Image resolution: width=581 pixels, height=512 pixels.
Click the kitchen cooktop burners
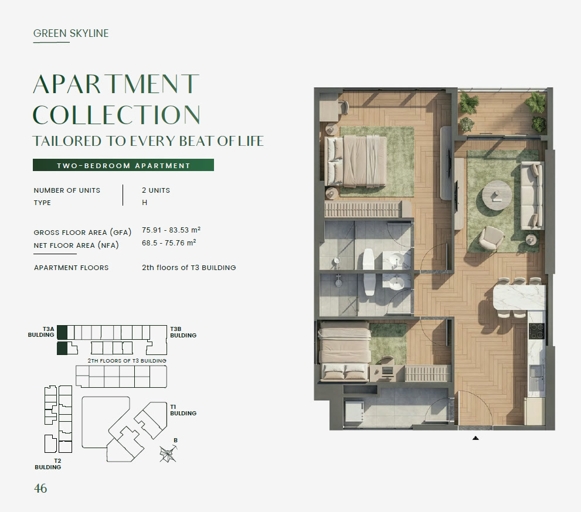pos(536,332)
